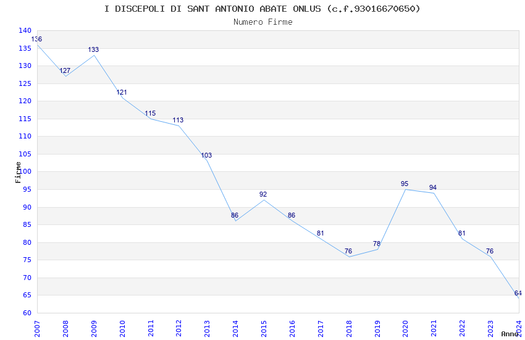Click the data label '127'
This screenshot has height=340, width=525.
click(65, 70)
